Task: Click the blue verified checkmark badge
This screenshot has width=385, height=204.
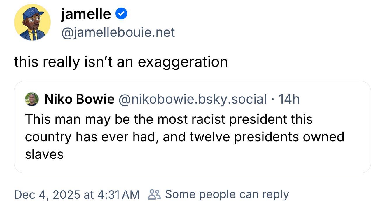Action: click(121, 14)
